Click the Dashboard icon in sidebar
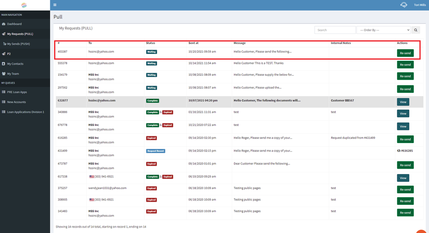Viewport: 429px width, 233px height. pyautogui.click(x=3, y=24)
